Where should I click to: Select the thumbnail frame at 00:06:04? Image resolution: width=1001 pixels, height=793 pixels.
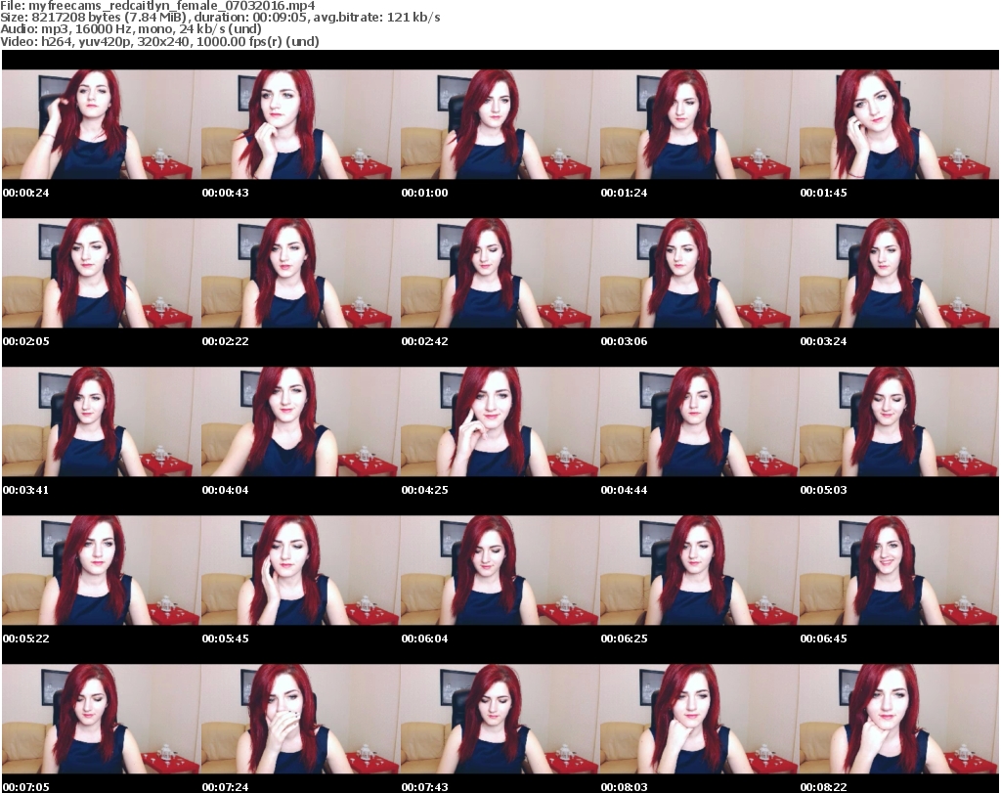click(x=500, y=571)
